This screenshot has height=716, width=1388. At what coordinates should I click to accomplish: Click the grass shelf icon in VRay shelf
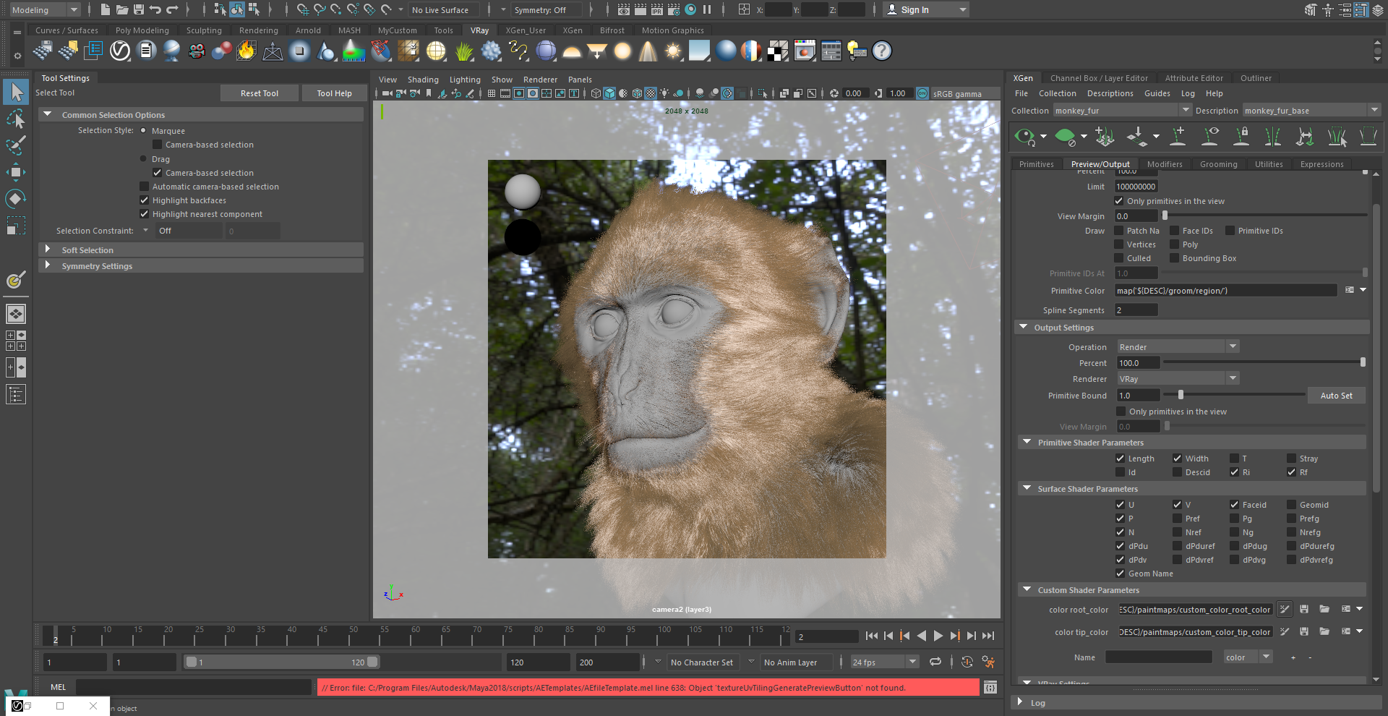pyautogui.click(x=464, y=51)
